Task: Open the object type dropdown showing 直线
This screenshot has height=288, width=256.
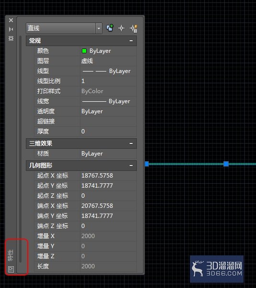Action: [64, 28]
